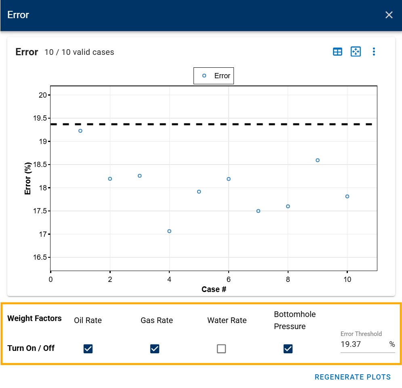This screenshot has height=388, width=402.
Task: Click the case 9 error marker
Action: tap(318, 160)
